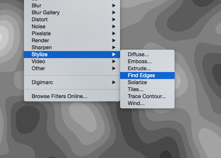Open the Tiles filter dialog
Image resolution: width=221 pixels, height=158 pixels.
coord(136,89)
